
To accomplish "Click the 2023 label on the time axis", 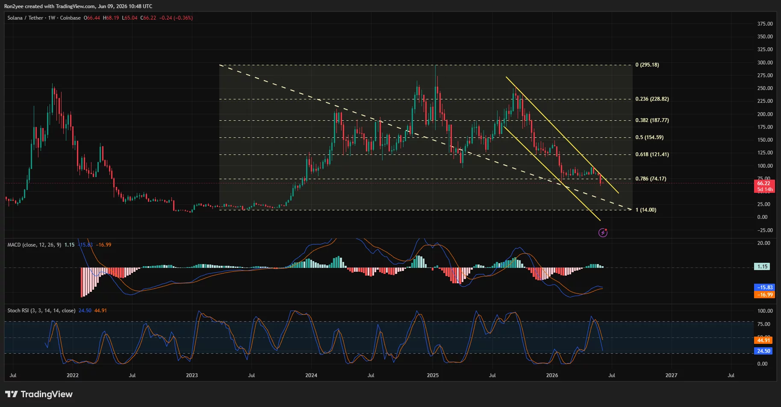I will (192, 375).
